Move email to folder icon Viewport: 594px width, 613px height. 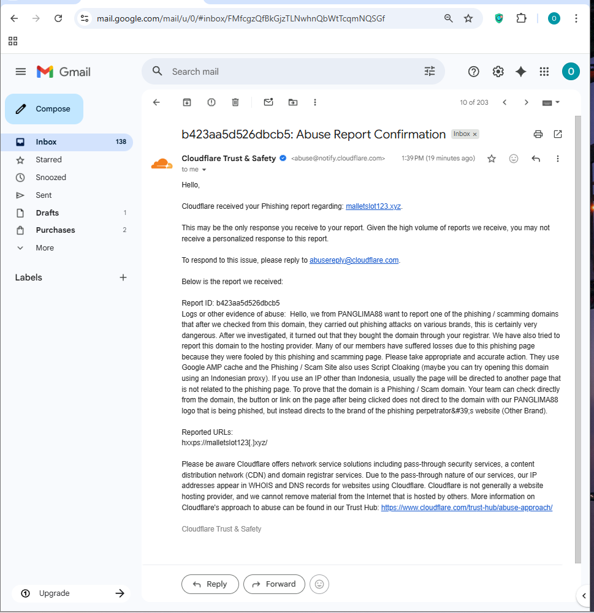coord(292,102)
